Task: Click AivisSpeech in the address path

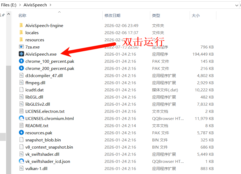Action: pyautogui.click(x=35, y=5)
